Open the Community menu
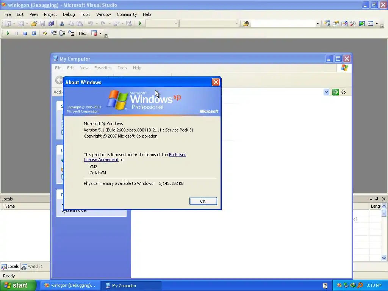 (127, 14)
